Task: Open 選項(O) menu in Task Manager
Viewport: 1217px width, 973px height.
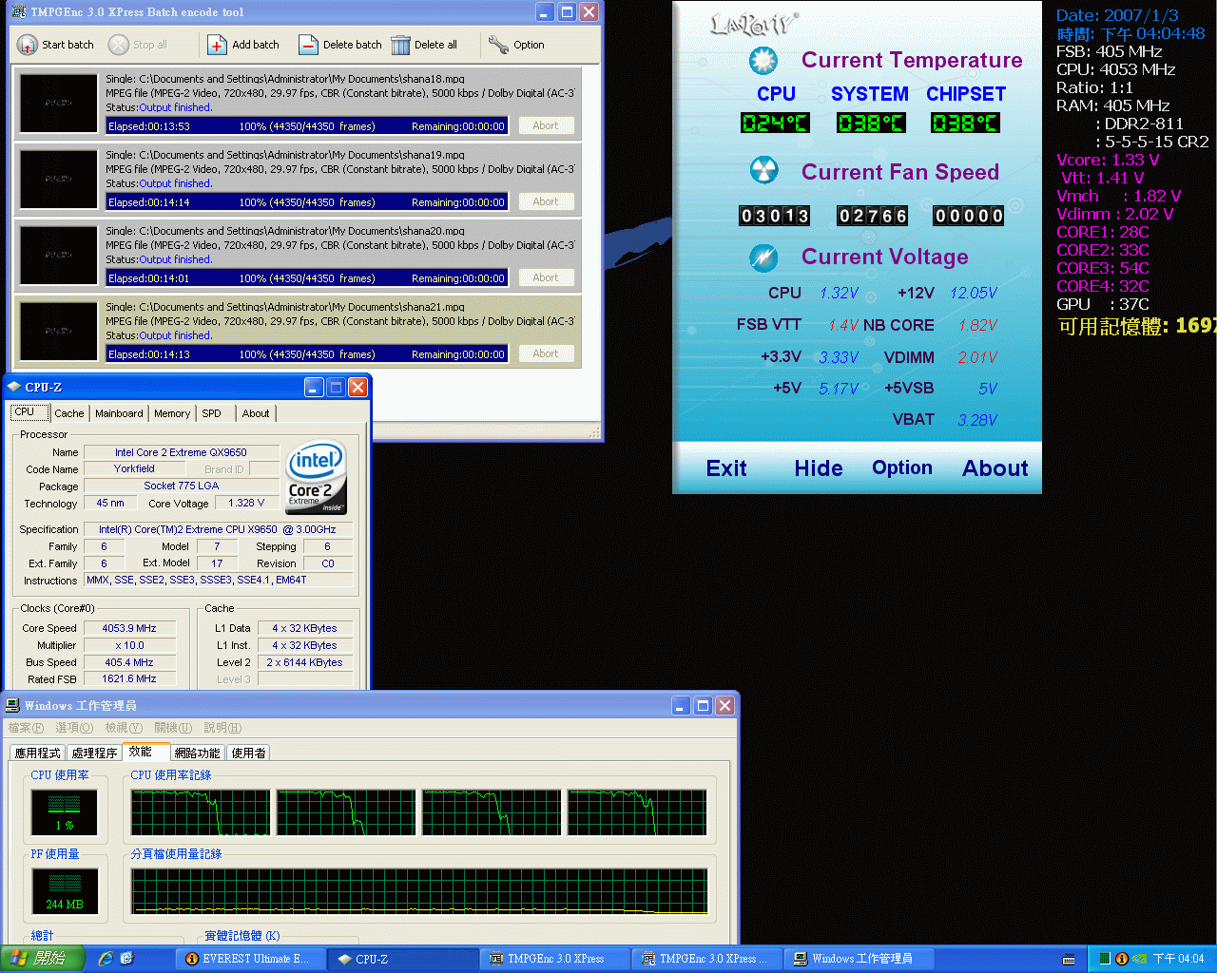Action: pos(74,728)
